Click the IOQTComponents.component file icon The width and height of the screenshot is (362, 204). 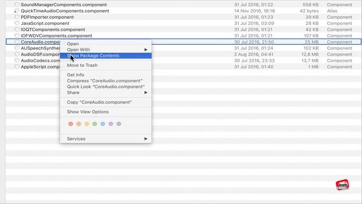[x=16, y=29]
